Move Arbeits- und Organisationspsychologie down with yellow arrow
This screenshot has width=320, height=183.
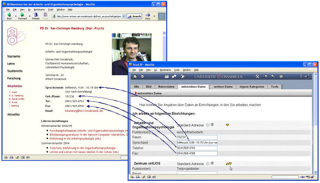227,125
